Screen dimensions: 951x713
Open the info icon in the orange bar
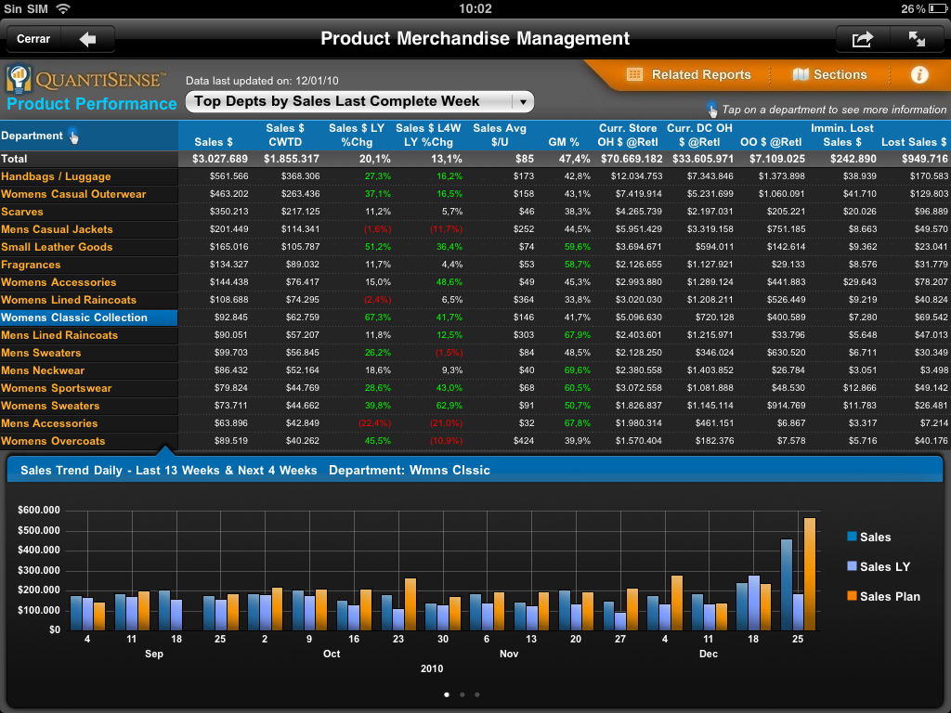919,75
